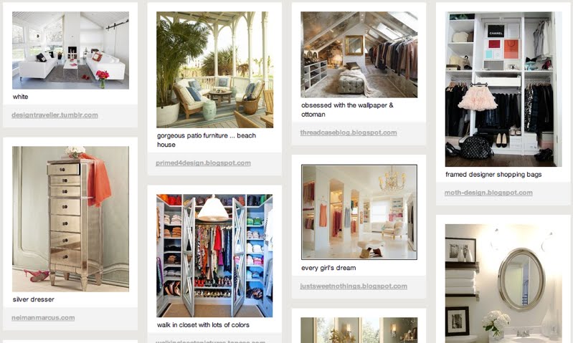Open the attic closet wallpaper and ottoman image
The width and height of the screenshot is (573, 343).
click(x=359, y=54)
